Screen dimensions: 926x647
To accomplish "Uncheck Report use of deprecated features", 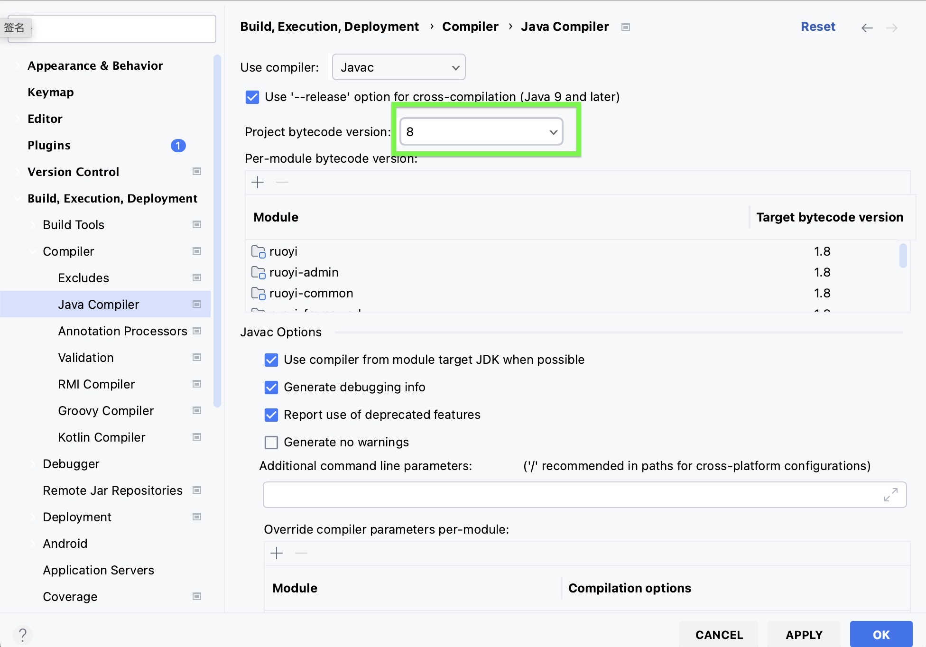I will 271,415.
